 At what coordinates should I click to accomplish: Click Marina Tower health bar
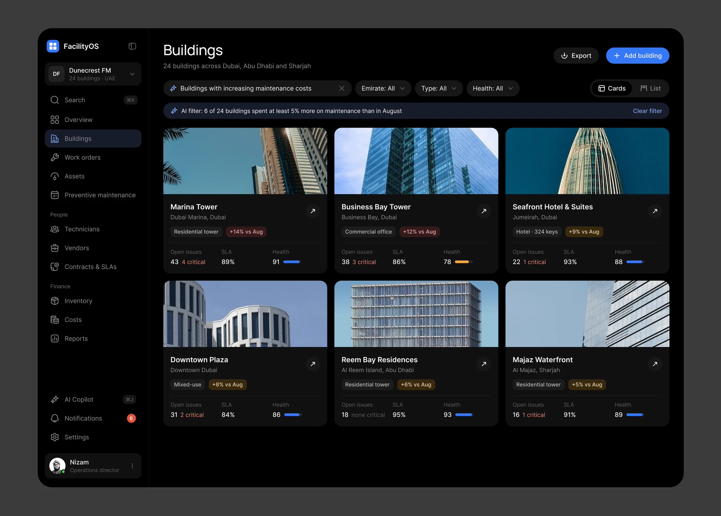tap(292, 262)
